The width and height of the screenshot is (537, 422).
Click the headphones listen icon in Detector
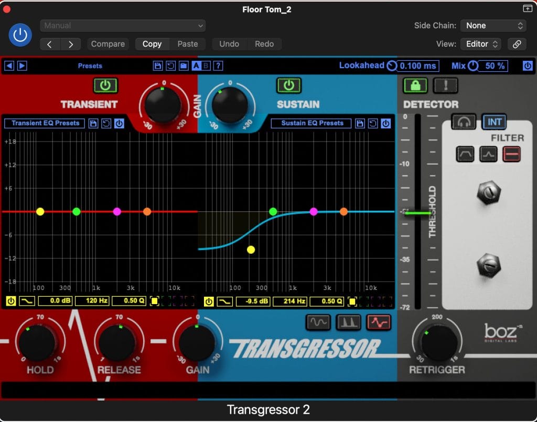(x=464, y=122)
